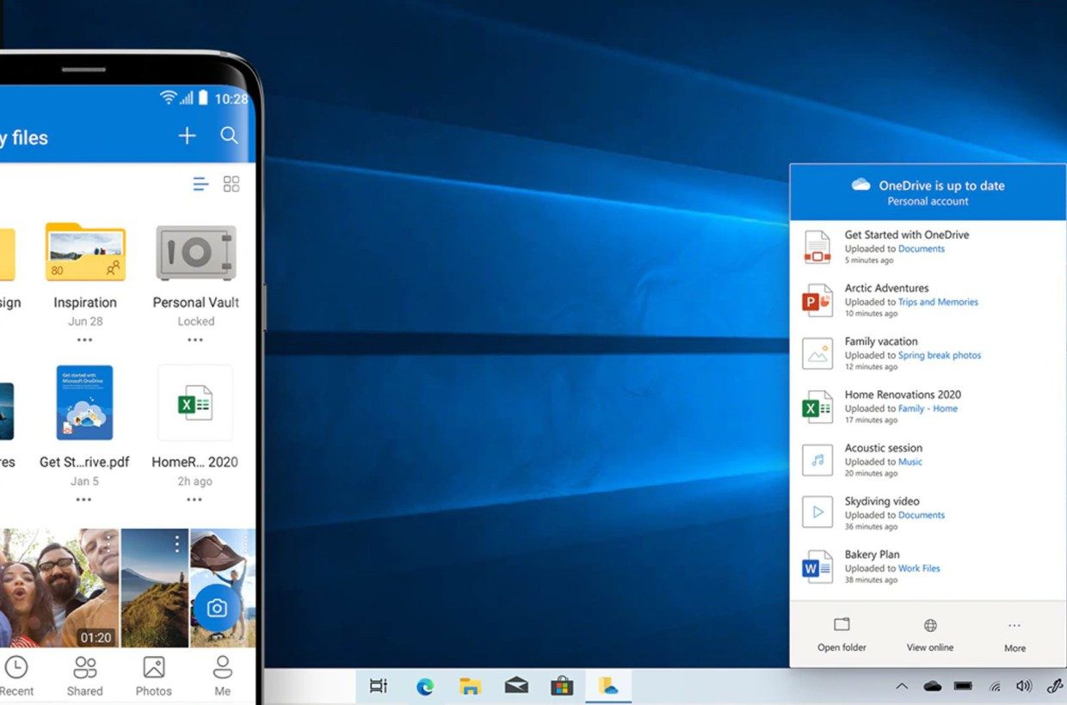The image size is (1067, 705).
Task: Open the three-dot menu under Personal Vault
Action: tap(195, 340)
